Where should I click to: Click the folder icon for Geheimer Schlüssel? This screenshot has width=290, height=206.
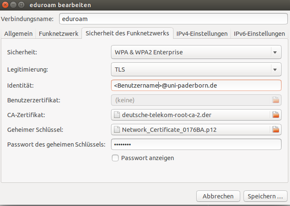276,130
